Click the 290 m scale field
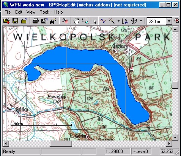 157,21
